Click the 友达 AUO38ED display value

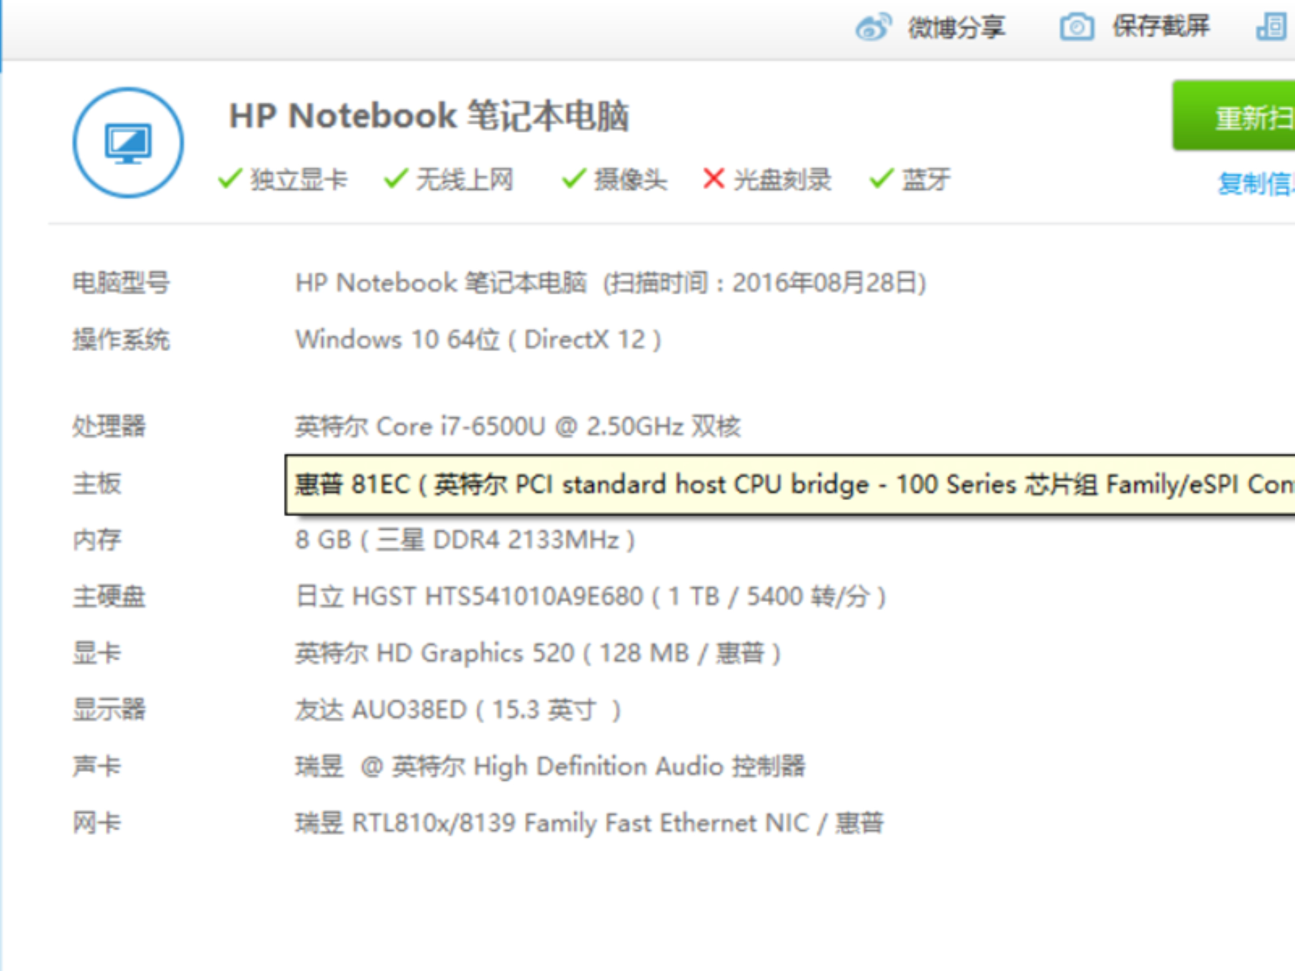point(458,710)
